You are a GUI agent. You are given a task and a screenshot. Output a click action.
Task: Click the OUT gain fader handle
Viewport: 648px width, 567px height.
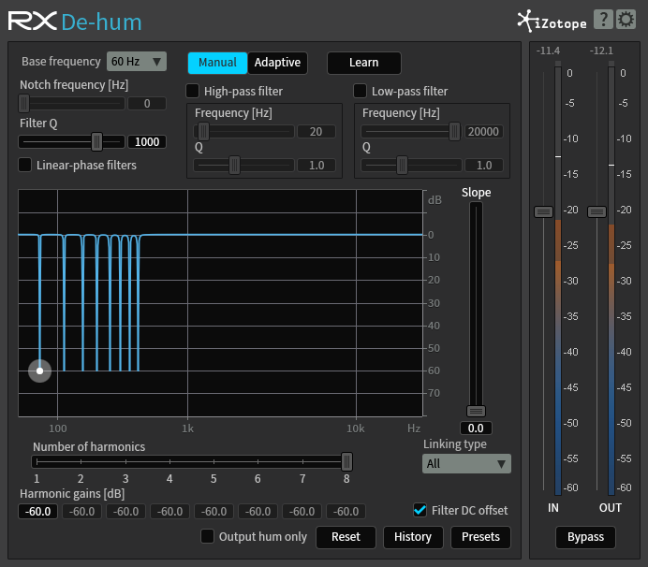597,211
